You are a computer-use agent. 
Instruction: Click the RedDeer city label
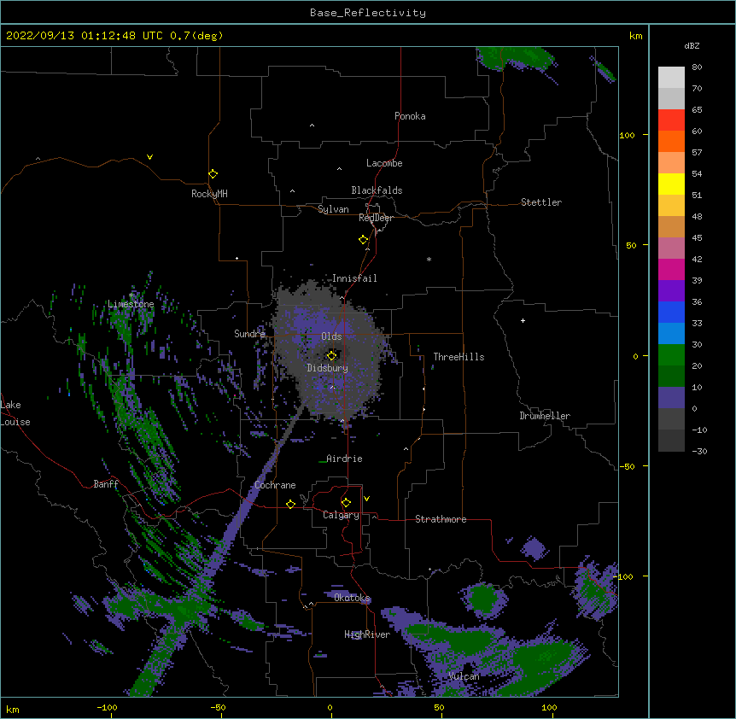click(376, 218)
